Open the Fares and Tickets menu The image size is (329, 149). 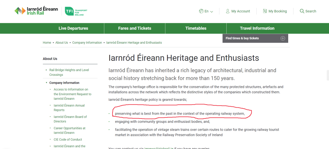pos(135,28)
